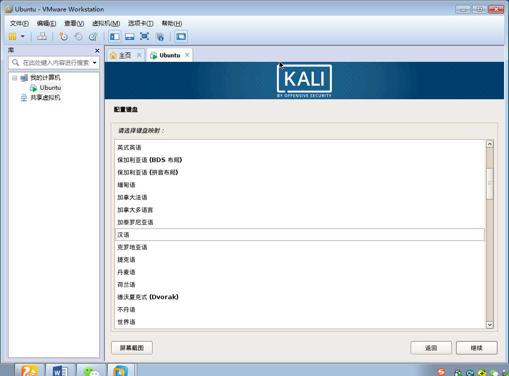
Task: Open the 选项卡(T) menu
Action: (x=141, y=23)
